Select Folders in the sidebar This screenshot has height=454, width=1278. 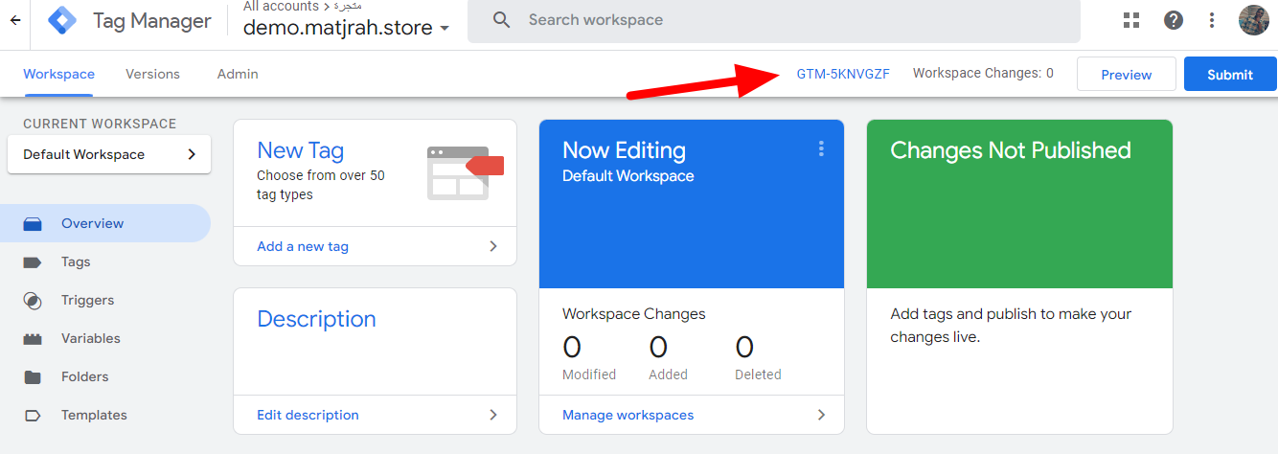(x=105, y=376)
